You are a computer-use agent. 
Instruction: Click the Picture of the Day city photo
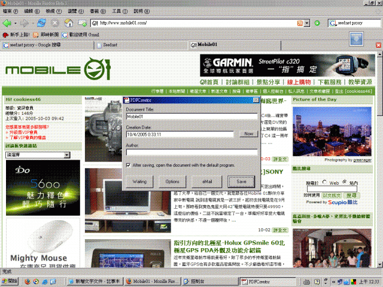[x=332, y=132]
